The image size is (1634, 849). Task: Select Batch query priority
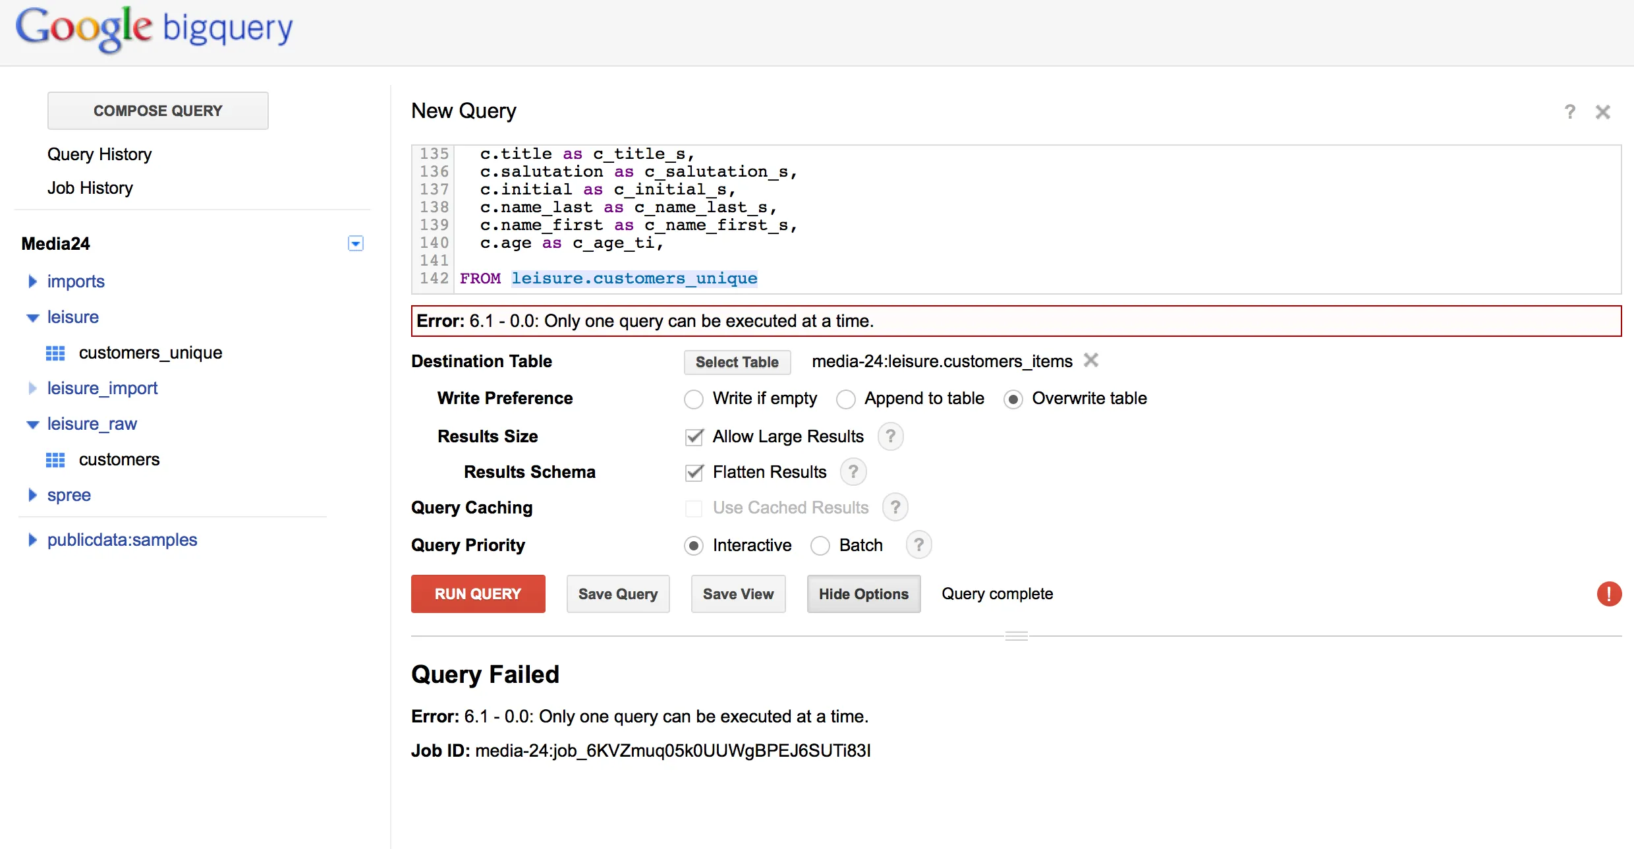820,546
